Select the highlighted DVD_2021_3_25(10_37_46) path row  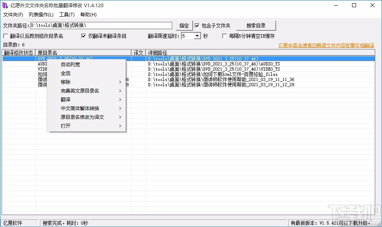click(x=203, y=59)
